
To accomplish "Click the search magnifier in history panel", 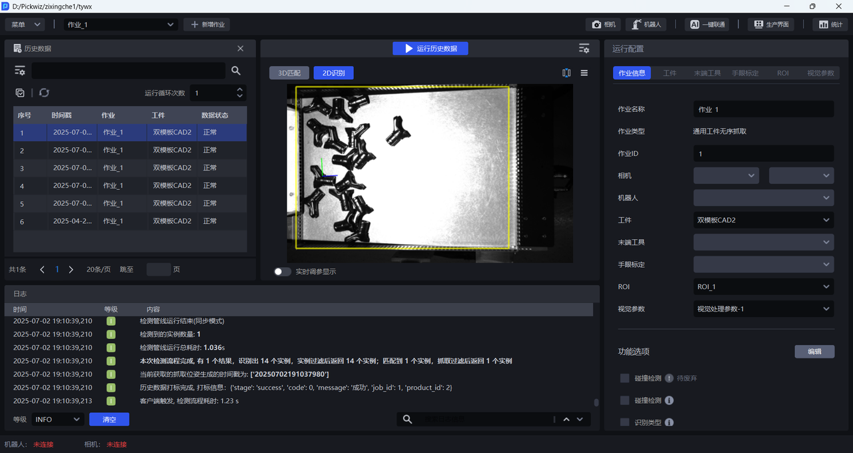I will tap(236, 71).
